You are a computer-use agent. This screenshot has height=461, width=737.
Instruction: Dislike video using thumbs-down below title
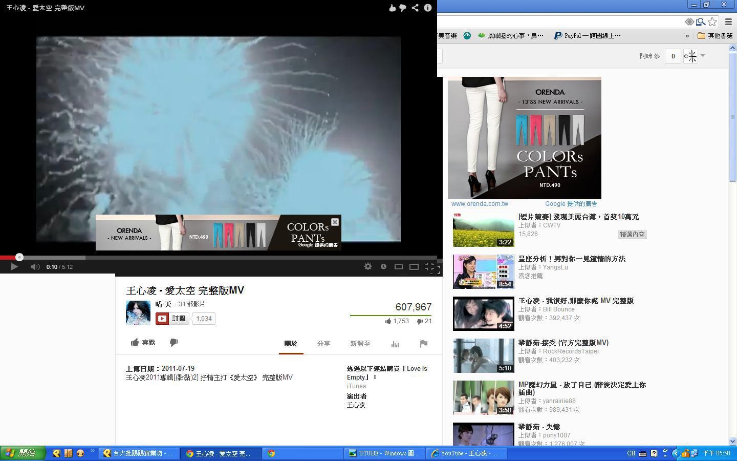[174, 343]
